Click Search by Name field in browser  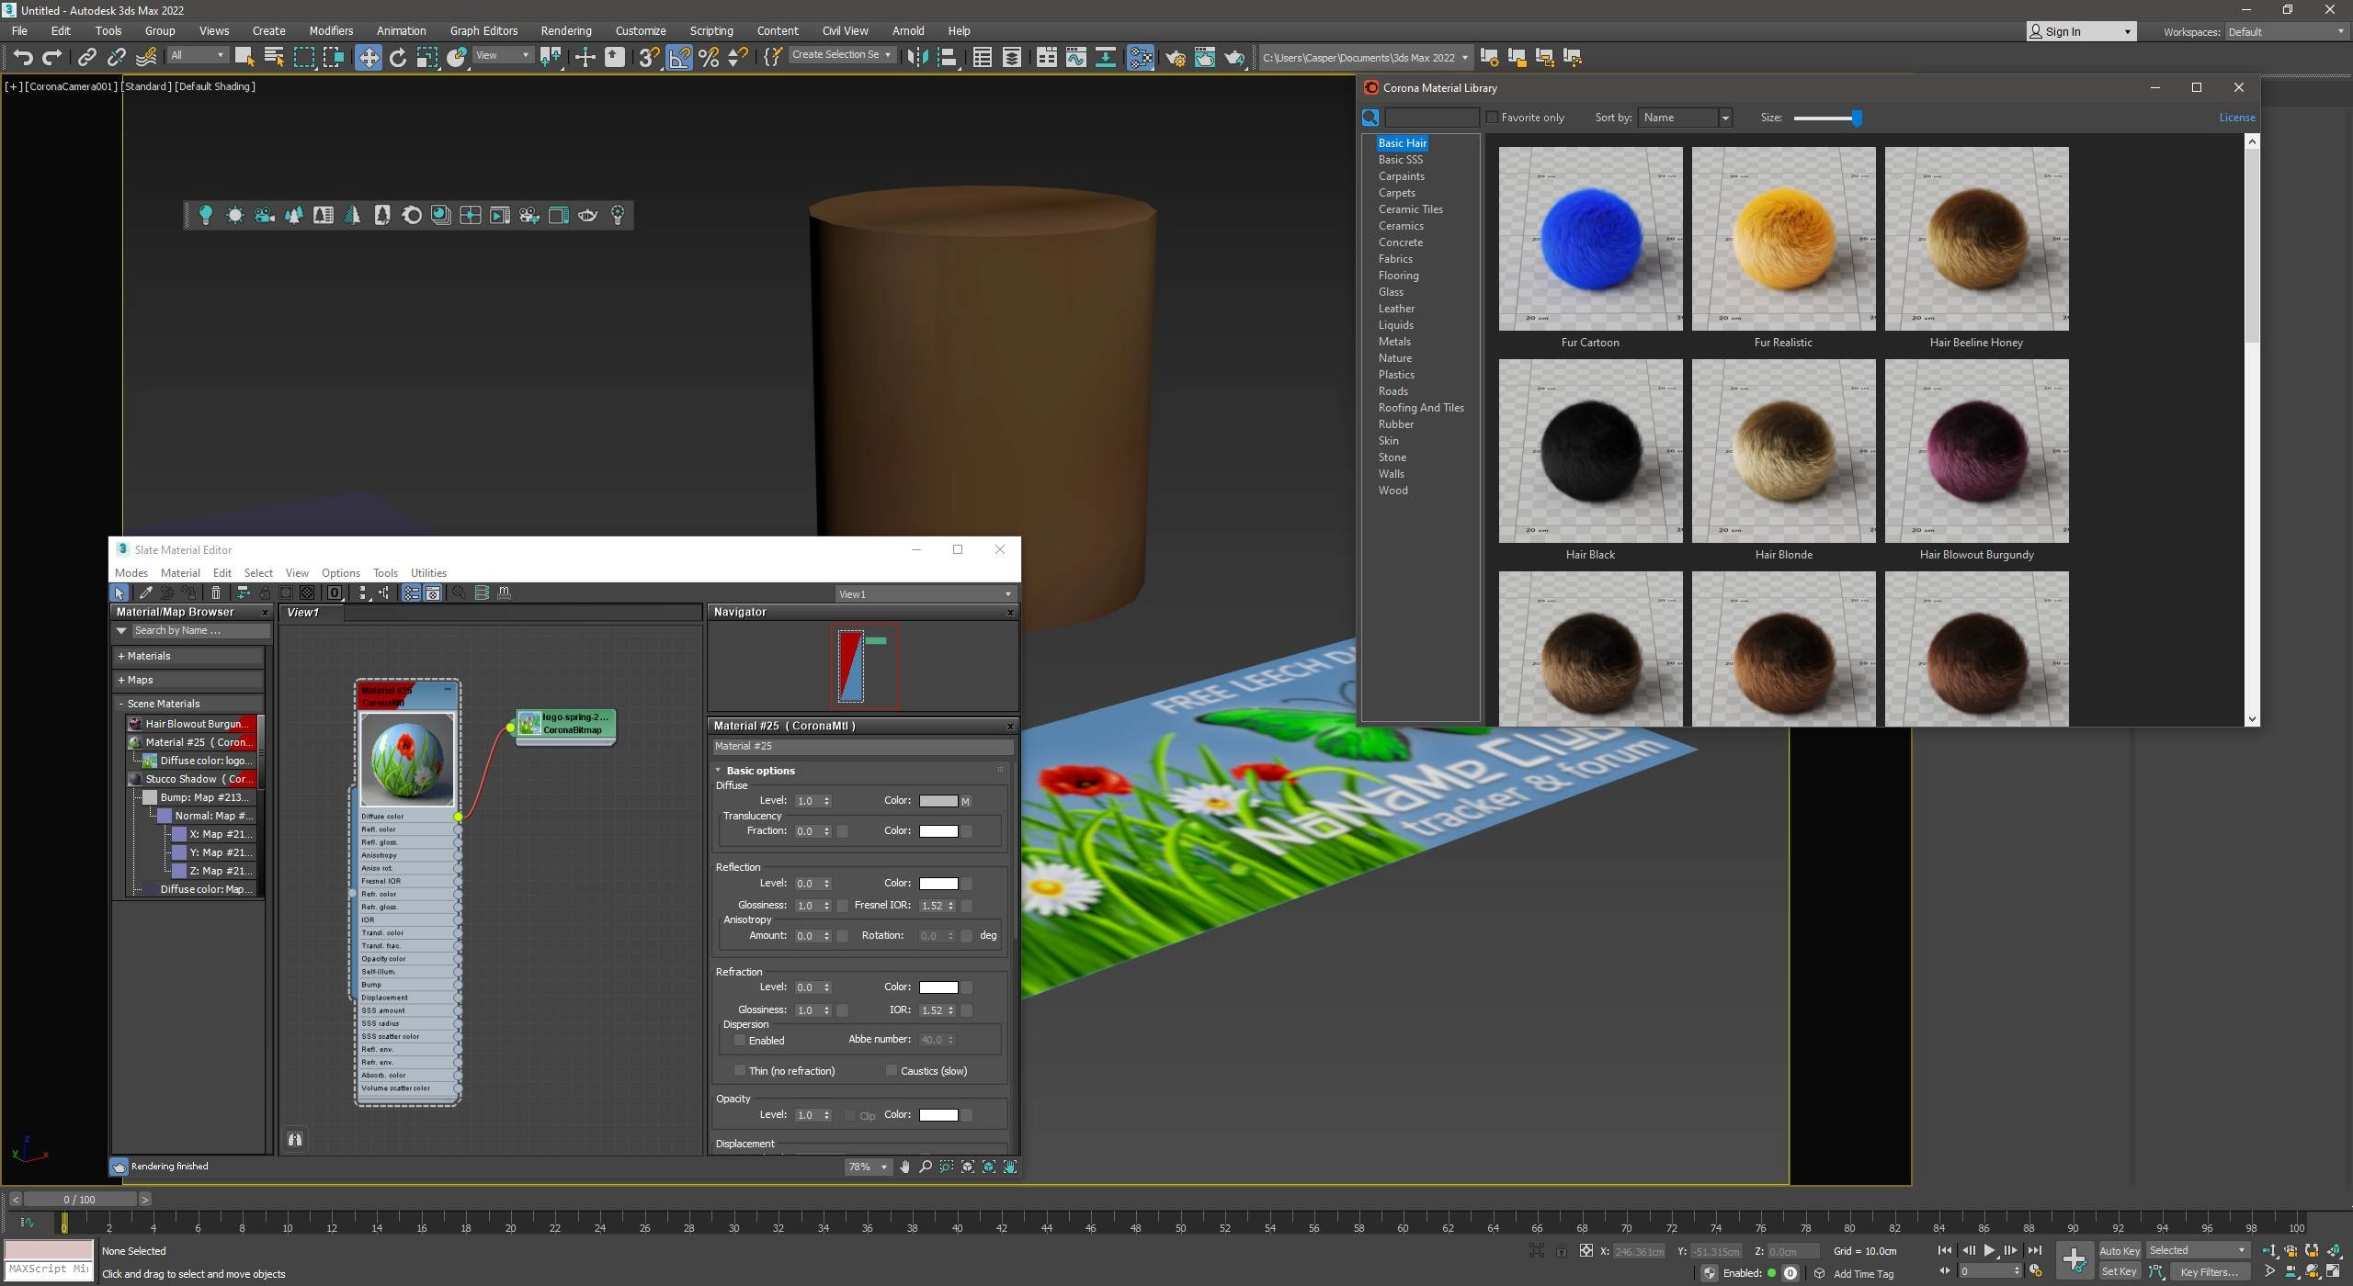pos(200,631)
